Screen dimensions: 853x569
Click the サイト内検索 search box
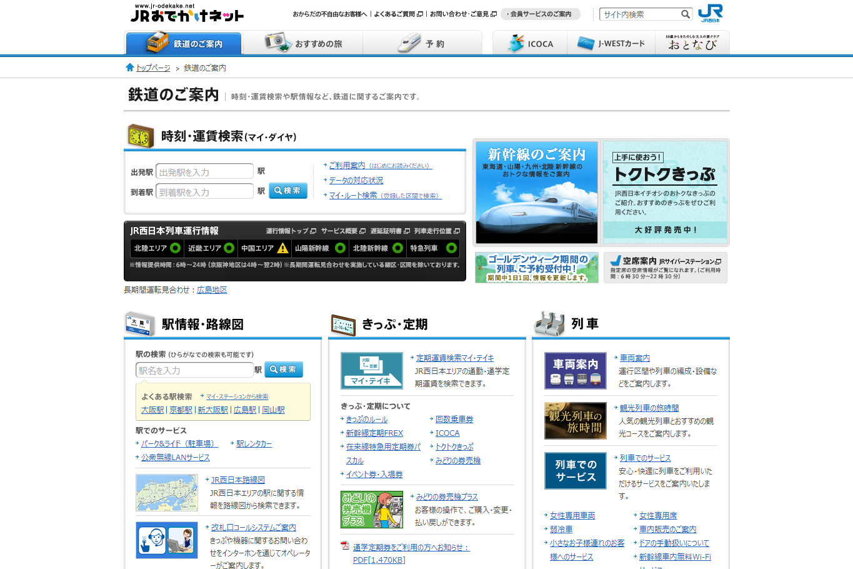click(x=641, y=14)
